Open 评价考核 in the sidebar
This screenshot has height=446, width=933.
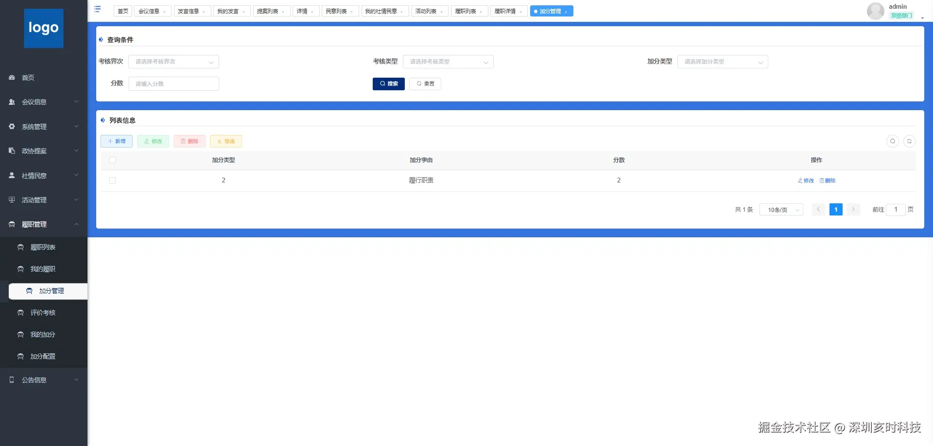(x=44, y=313)
